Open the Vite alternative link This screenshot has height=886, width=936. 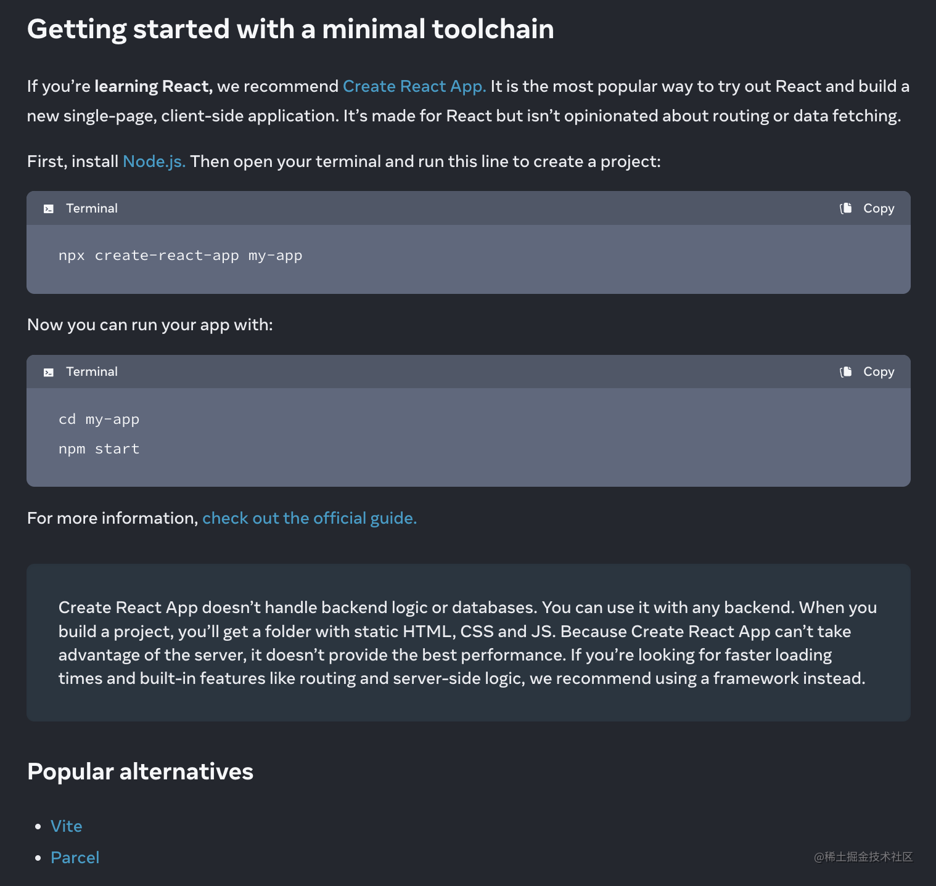coord(67,826)
